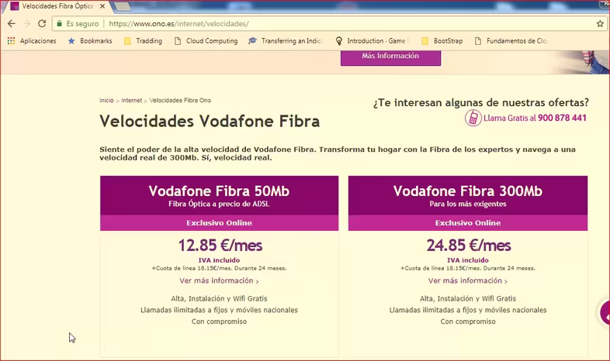Click IVA incluido under 24.85 €/mes

pos(468,260)
